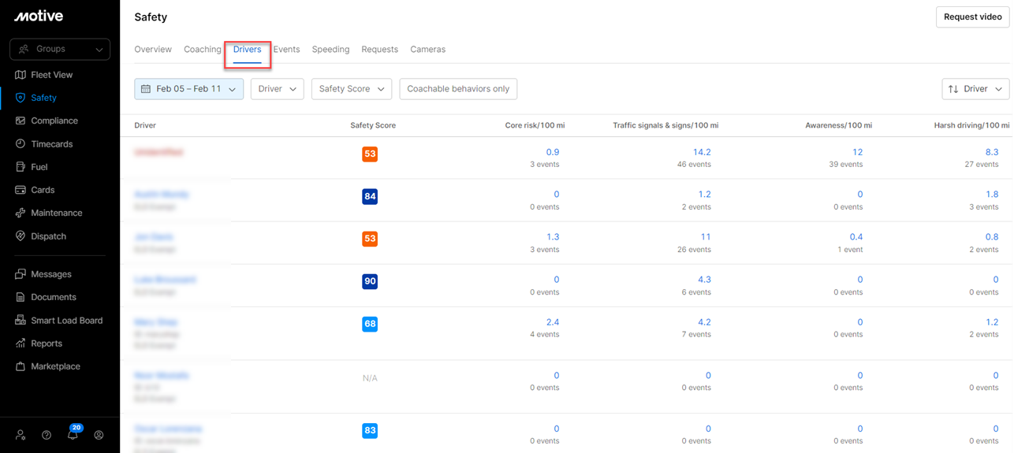This screenshot has width=1014, height=453.
Task: Click the 14.2 traffic signals value
Action: tap(702, 152)
